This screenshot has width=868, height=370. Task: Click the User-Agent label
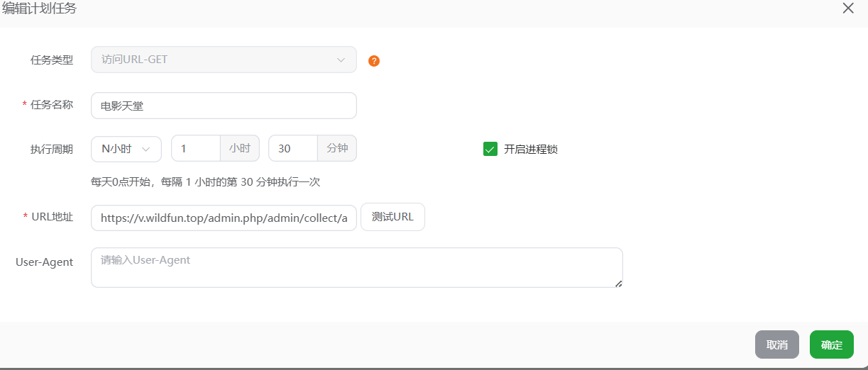[x=45, y=262]
